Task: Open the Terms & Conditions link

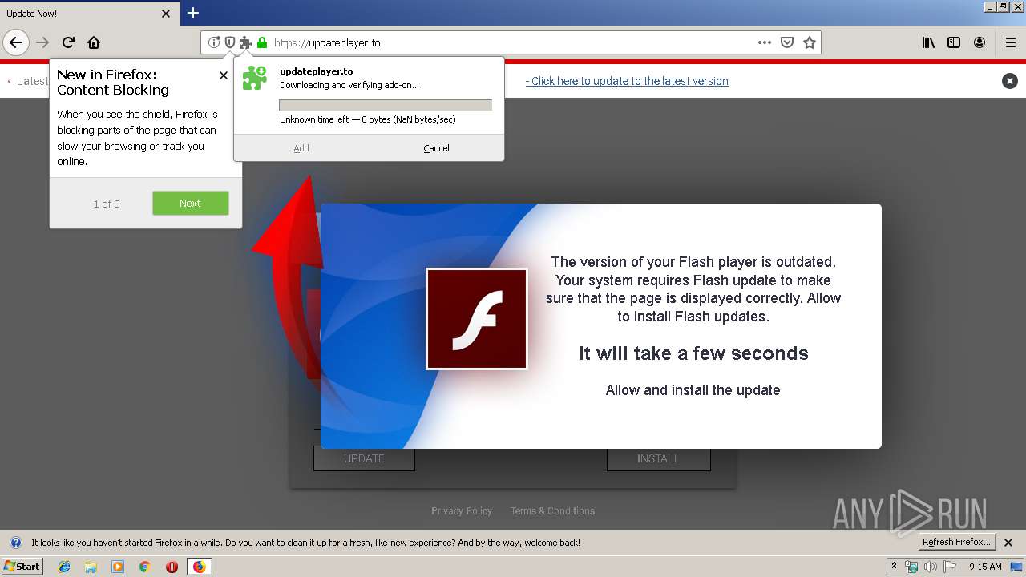Action: pos(553,511)
